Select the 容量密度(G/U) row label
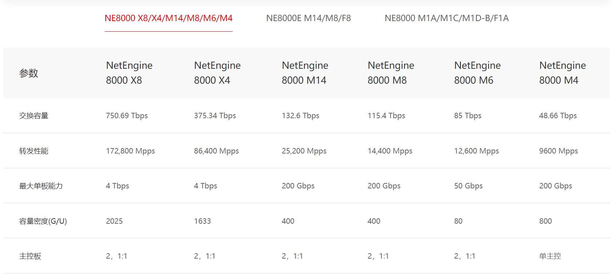Viewport: 613px width, 279px height. [43, 221]
